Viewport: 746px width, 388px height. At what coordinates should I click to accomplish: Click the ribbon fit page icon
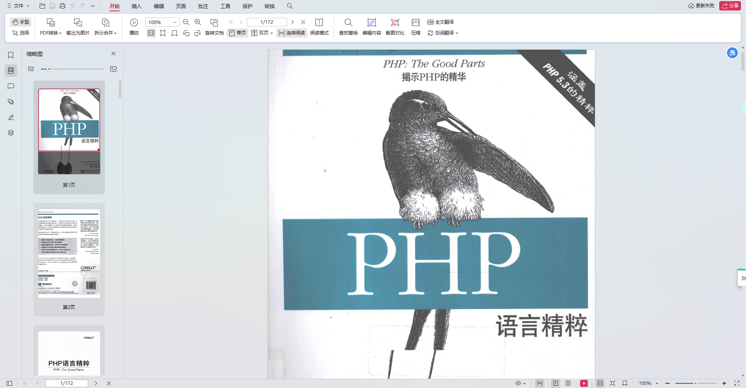click(163, 33)
